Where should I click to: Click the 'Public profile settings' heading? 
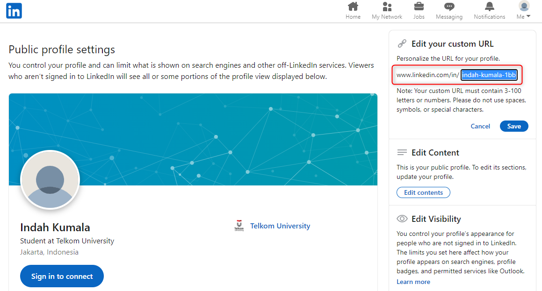[x=62, y=50]
